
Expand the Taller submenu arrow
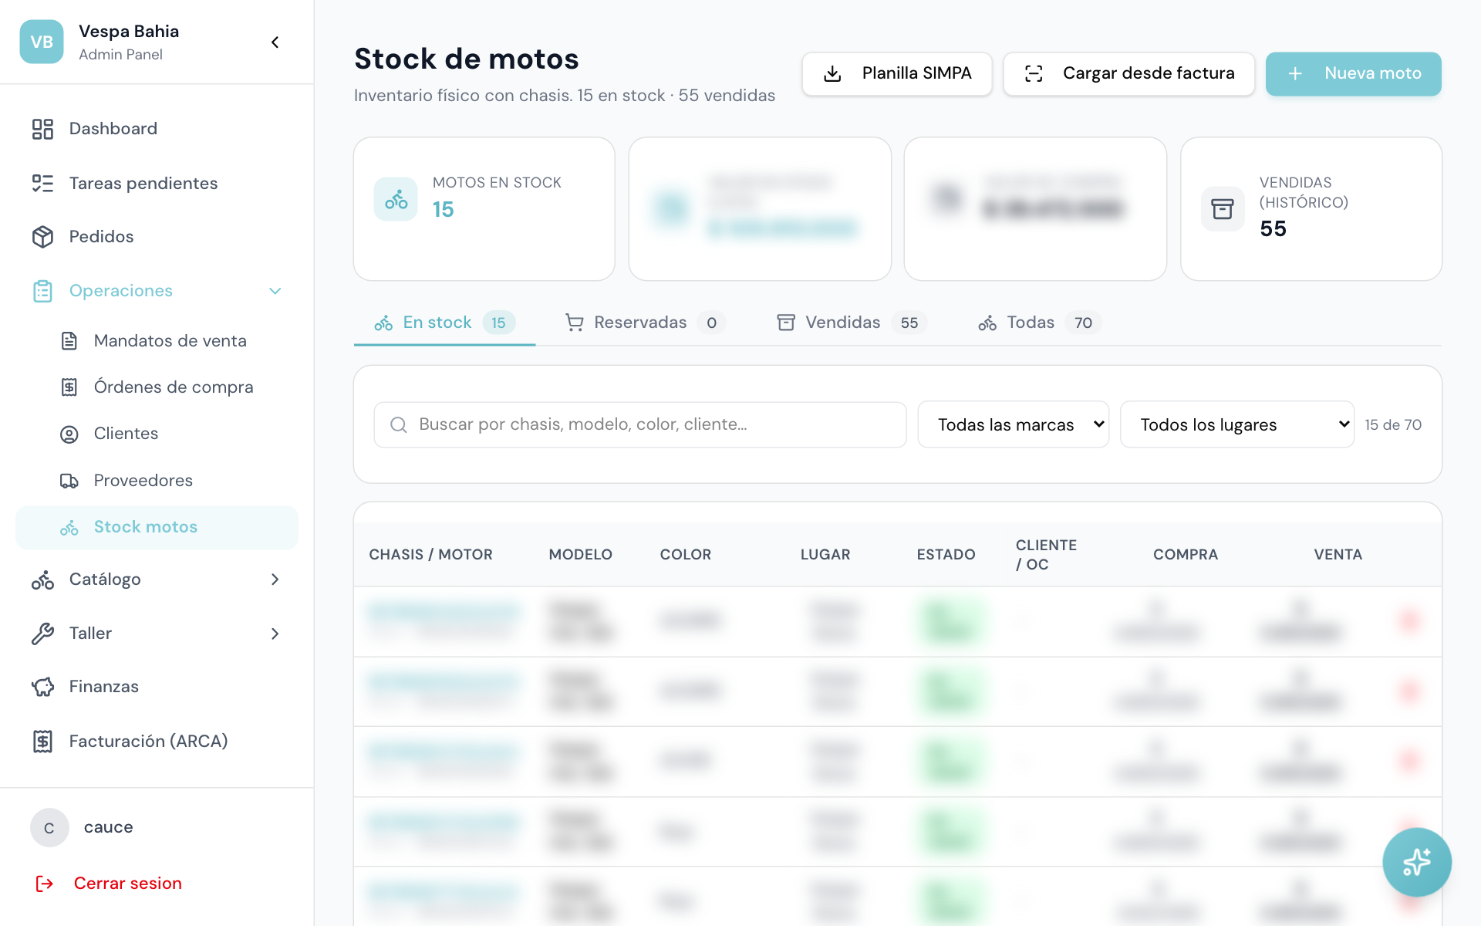tap(275, 634)
